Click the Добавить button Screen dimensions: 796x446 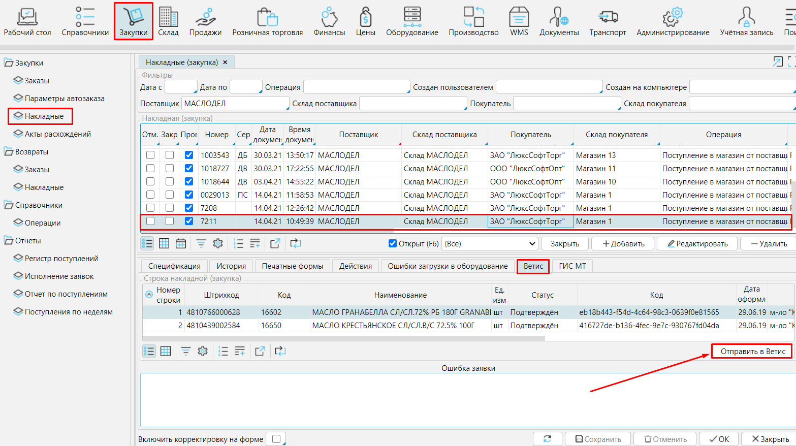[623, 244]
